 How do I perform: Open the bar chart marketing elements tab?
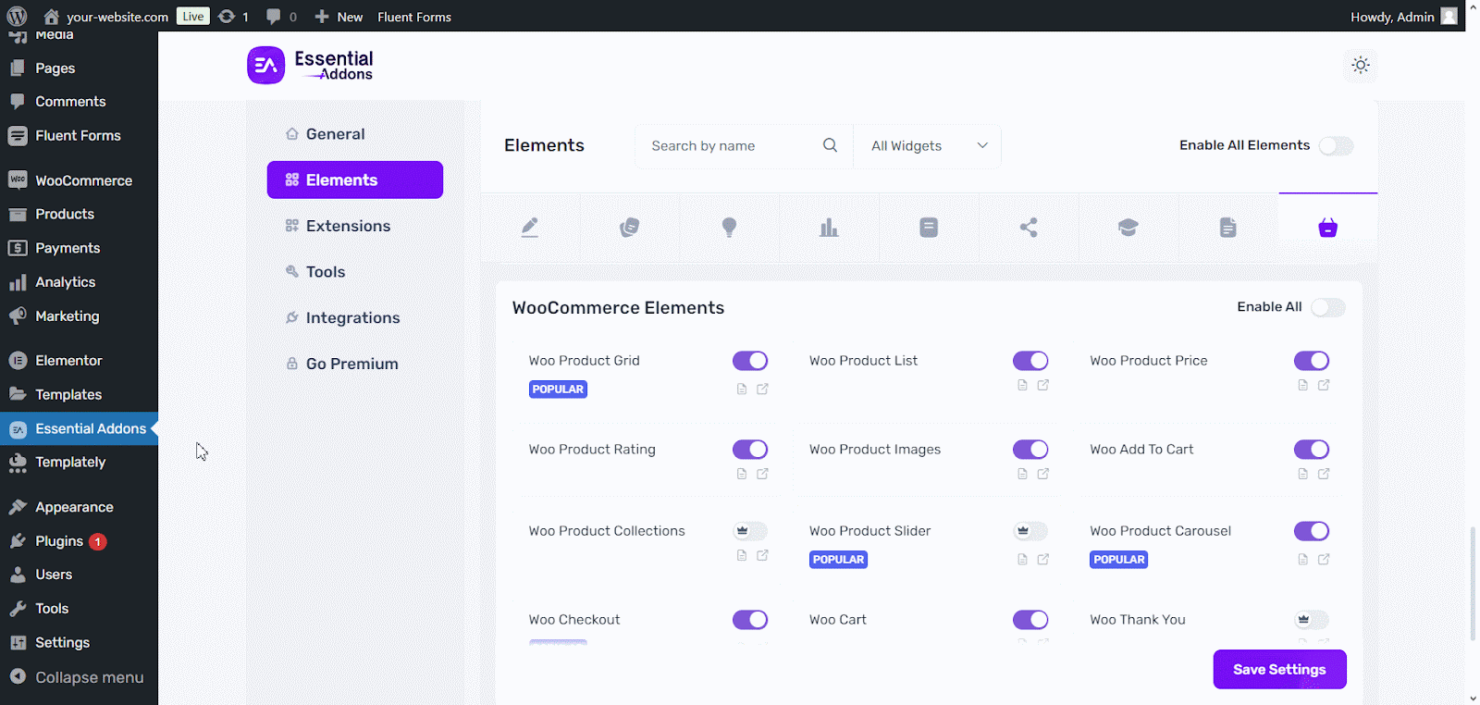click(x=829, y=228)
